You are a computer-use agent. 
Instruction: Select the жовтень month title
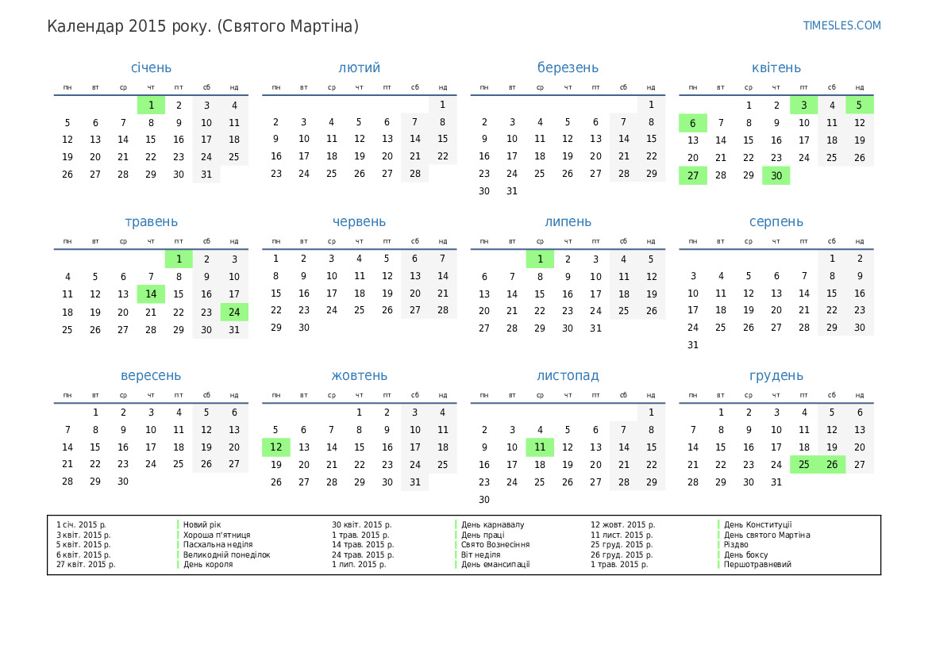pyautogui.click(x=359, y=376)
